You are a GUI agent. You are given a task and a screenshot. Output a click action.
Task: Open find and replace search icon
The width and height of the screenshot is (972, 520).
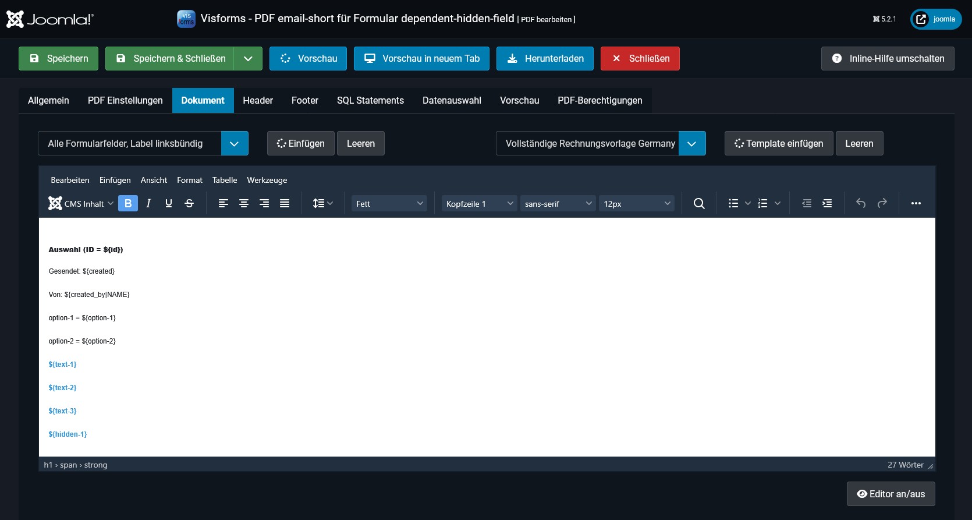click(x=699, y=203)
